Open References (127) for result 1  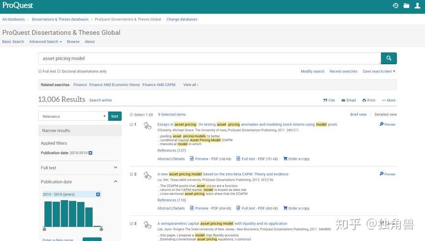tap(172, 150)
